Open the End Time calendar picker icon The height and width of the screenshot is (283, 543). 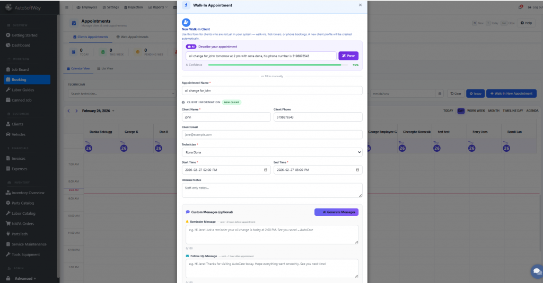tap(358, 170)
